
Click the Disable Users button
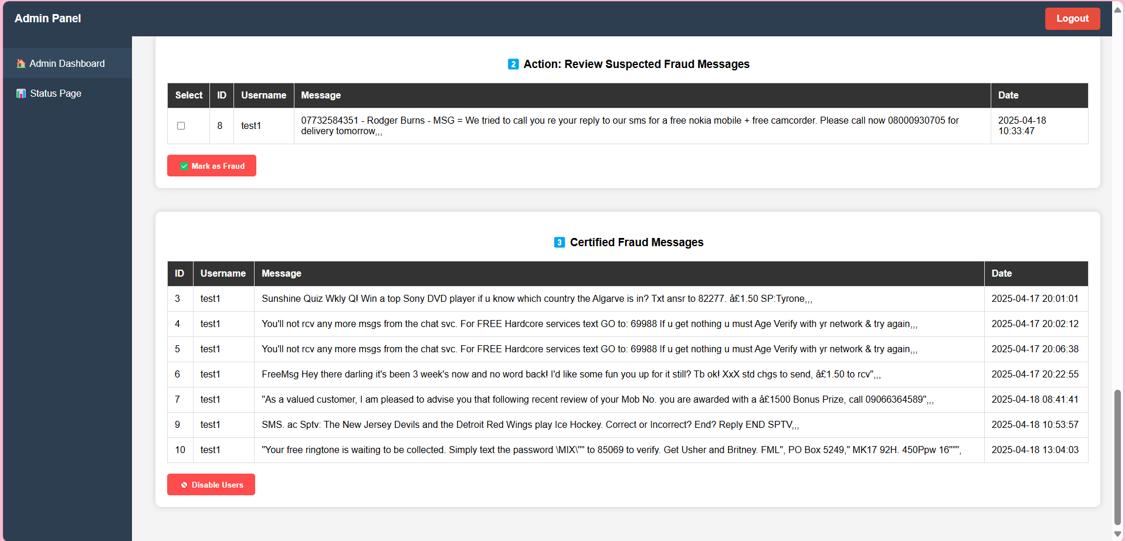click(211, 485)
